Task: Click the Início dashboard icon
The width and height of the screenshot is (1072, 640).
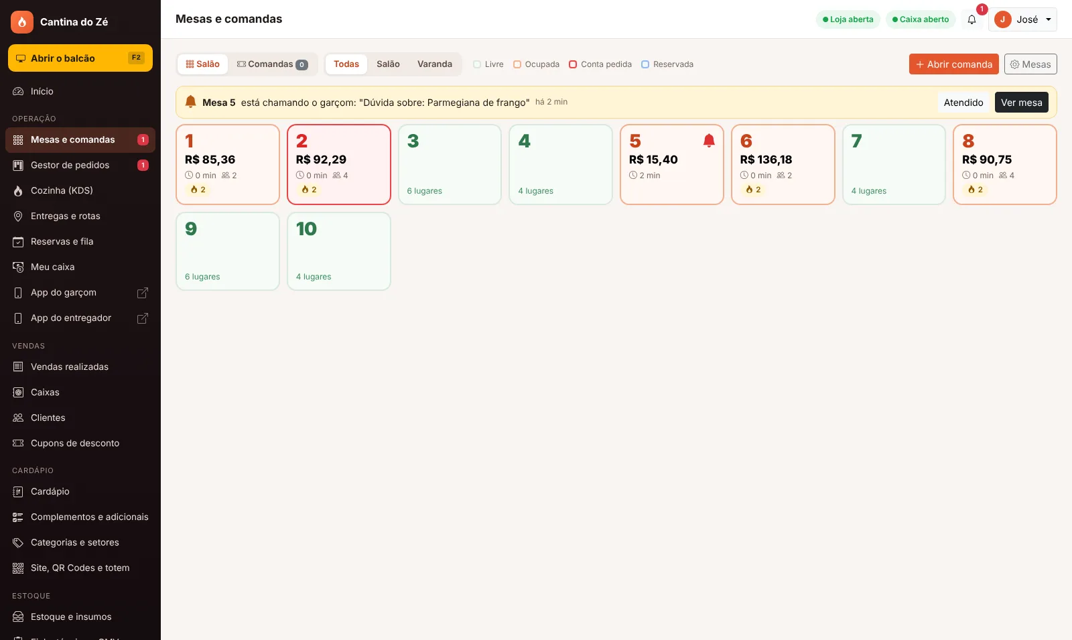Action: pos(18,92)
